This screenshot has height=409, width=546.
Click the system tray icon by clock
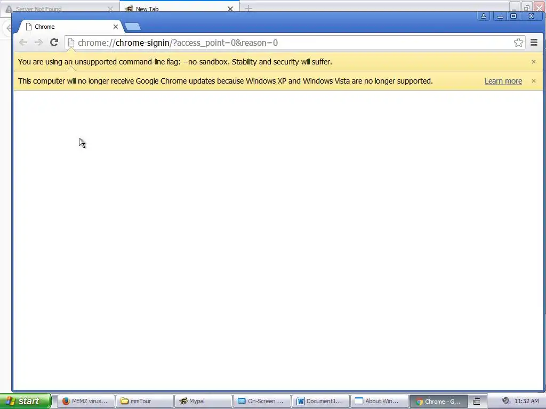505,400
